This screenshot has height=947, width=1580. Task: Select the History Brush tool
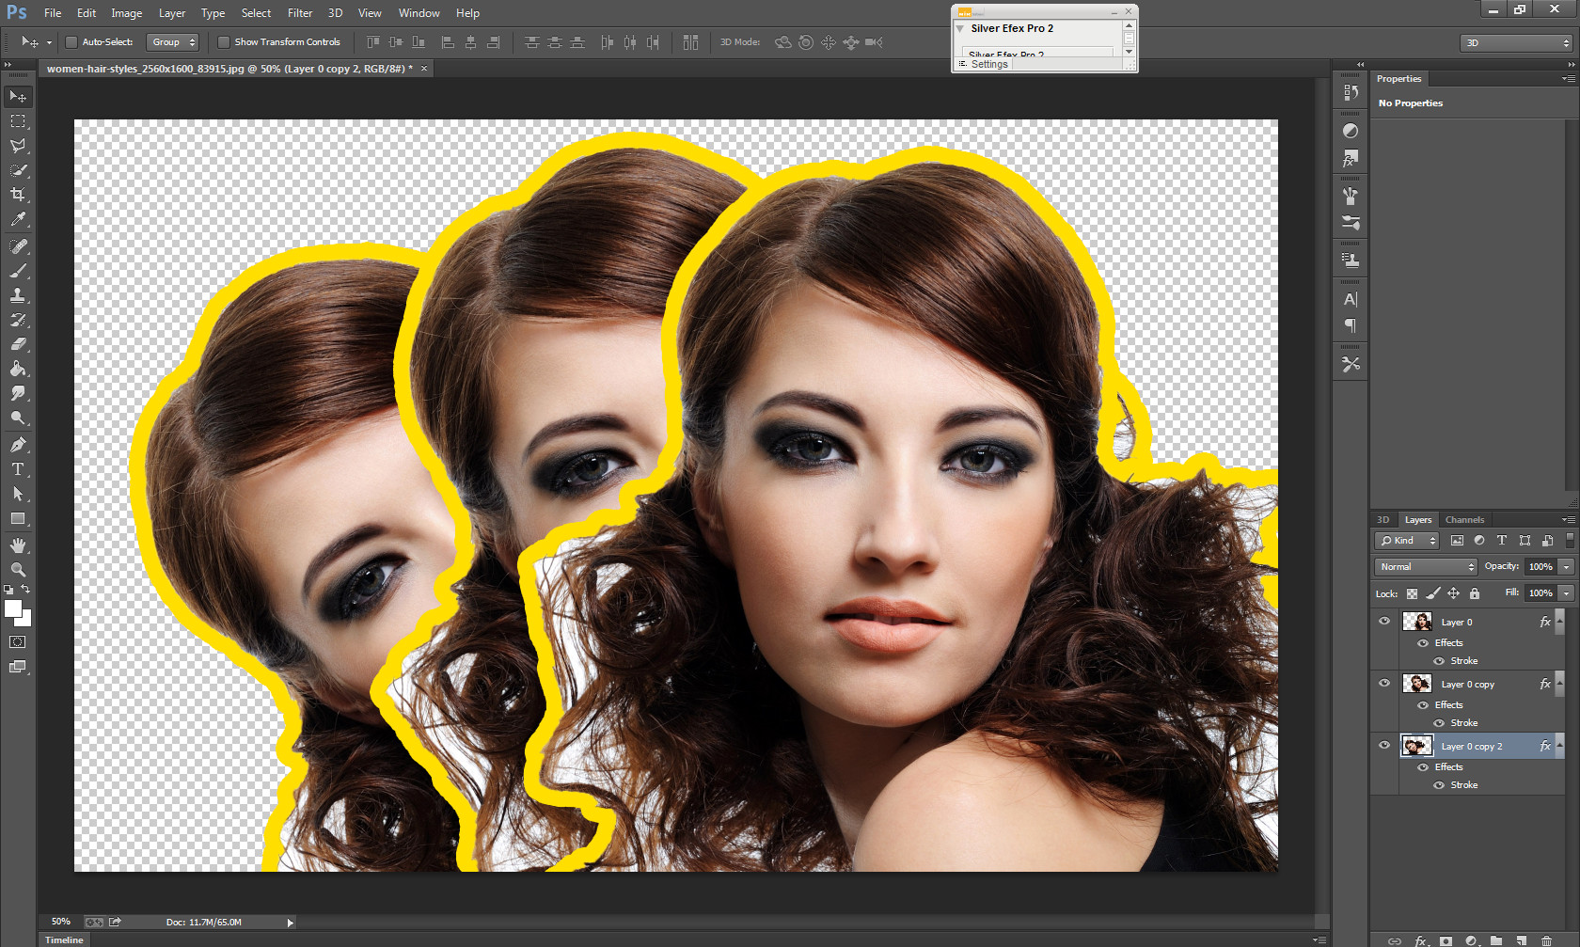[18, 320]
